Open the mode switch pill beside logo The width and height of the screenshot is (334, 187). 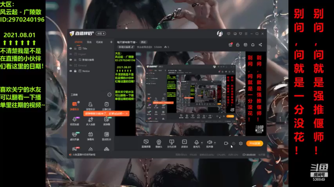pyautogui.click(x=101, y=34)
